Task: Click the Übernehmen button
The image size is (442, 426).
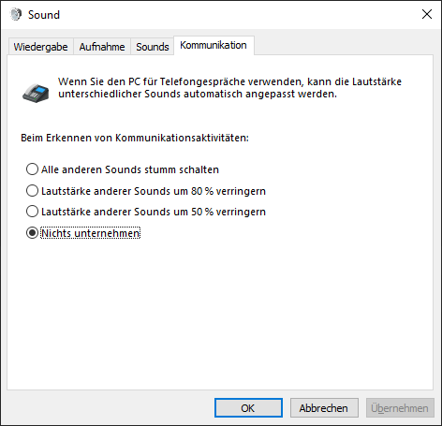Action: (x=400, y=408)
